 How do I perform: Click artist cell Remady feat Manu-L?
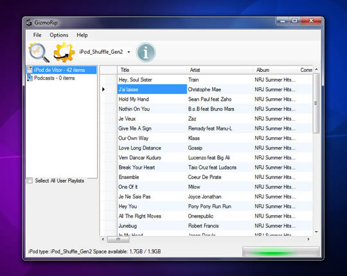point(220,128)
